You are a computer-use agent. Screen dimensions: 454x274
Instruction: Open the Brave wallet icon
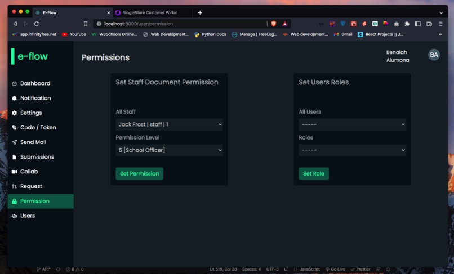click(429, 24)
